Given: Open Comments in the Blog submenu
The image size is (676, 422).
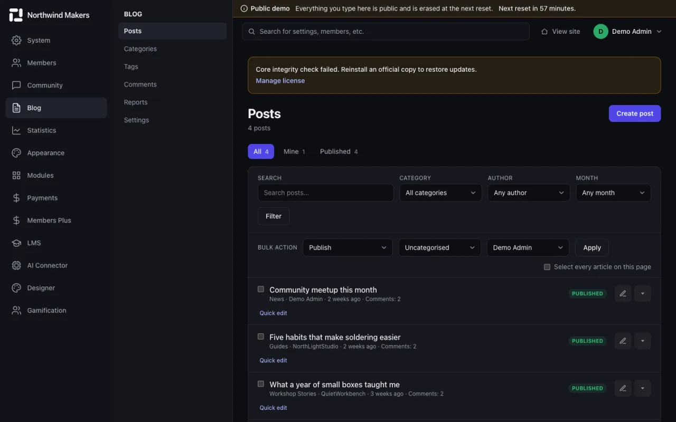Looking at the screenshot, I should pos(172,84).
